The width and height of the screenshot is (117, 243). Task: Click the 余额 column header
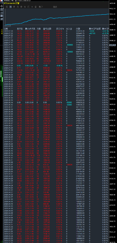point(78,29)
